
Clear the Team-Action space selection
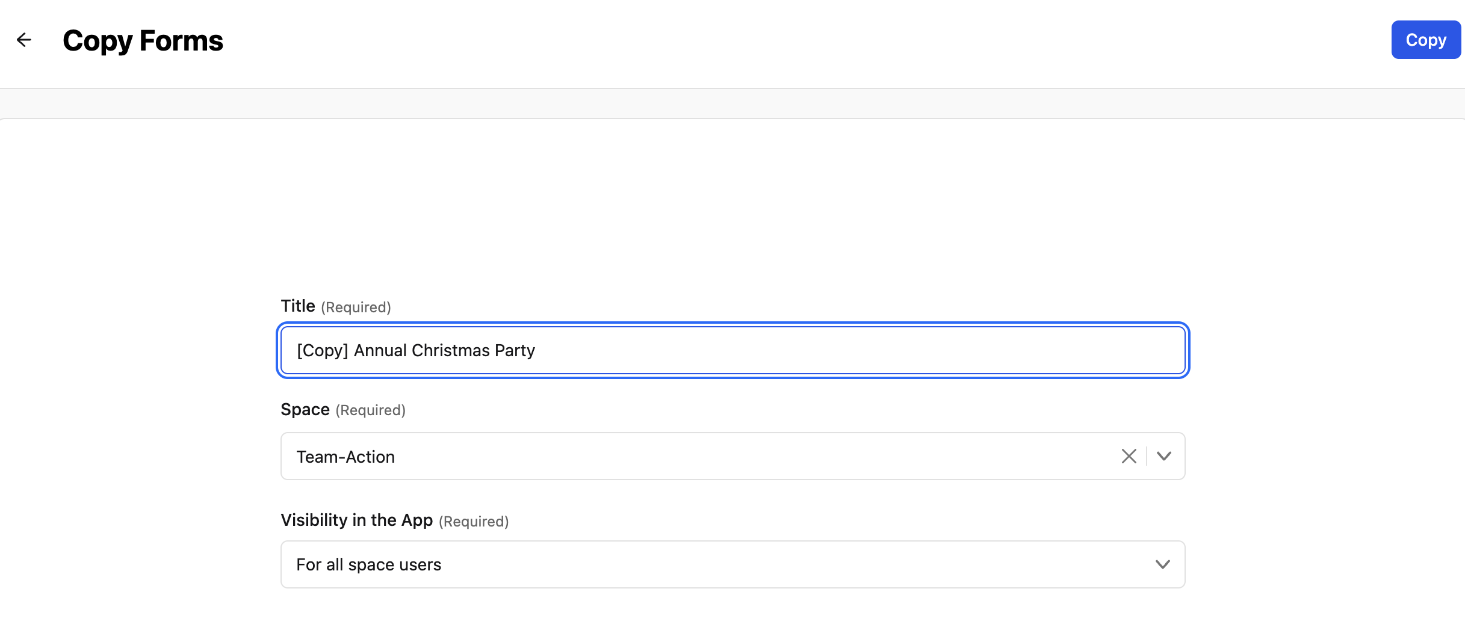1129,456
